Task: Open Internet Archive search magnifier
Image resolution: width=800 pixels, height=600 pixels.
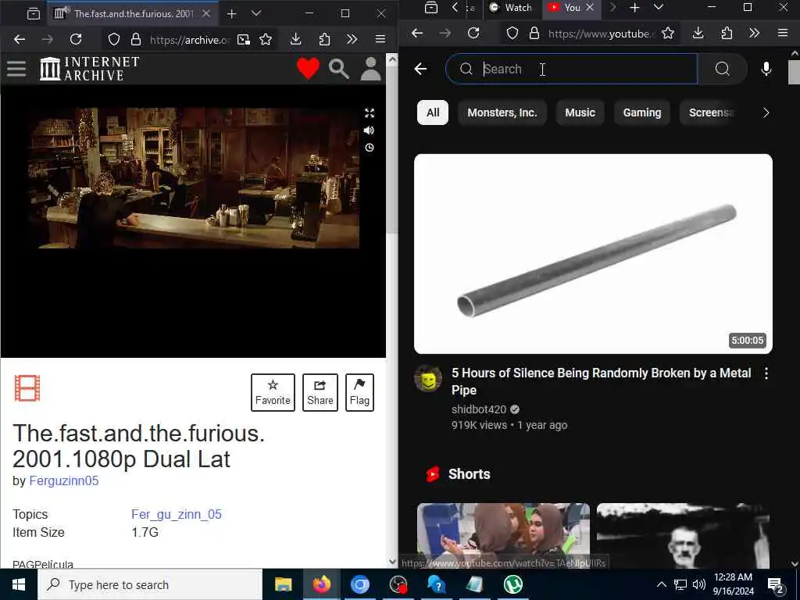Action: [x=339, y=69]
